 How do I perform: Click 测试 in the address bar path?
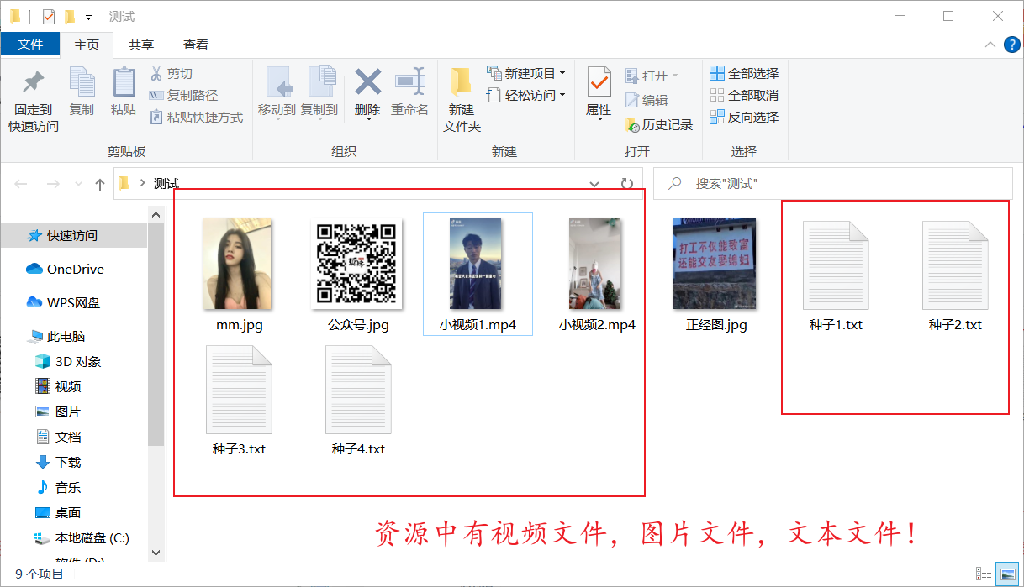pyautogui.click(x=166, y=184)
